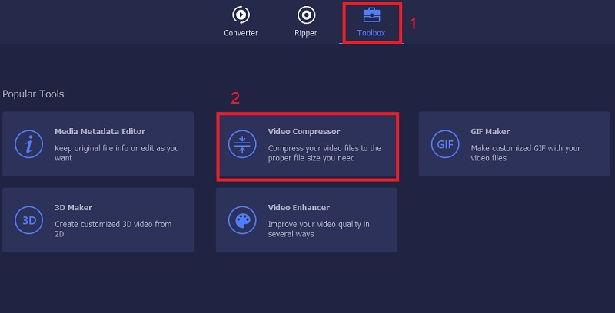The image size is (615, 313).
Task: Click 'Make customized GIF' description text
Action: pyautogui.click(x=526, y=153)
